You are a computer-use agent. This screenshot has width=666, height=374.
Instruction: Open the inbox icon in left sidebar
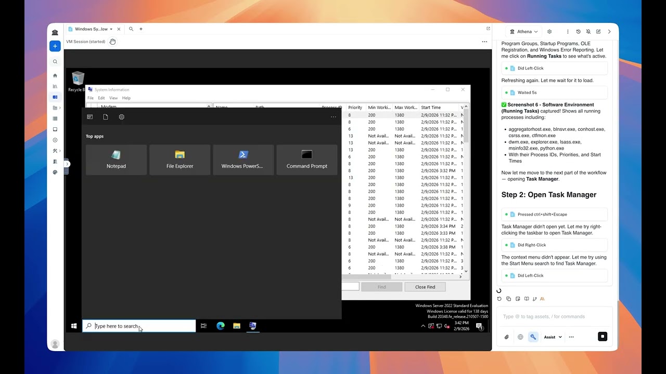point(55,129)
